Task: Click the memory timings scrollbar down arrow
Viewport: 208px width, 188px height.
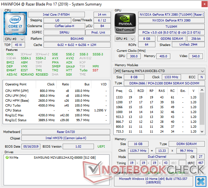Action: click(202, 132)
